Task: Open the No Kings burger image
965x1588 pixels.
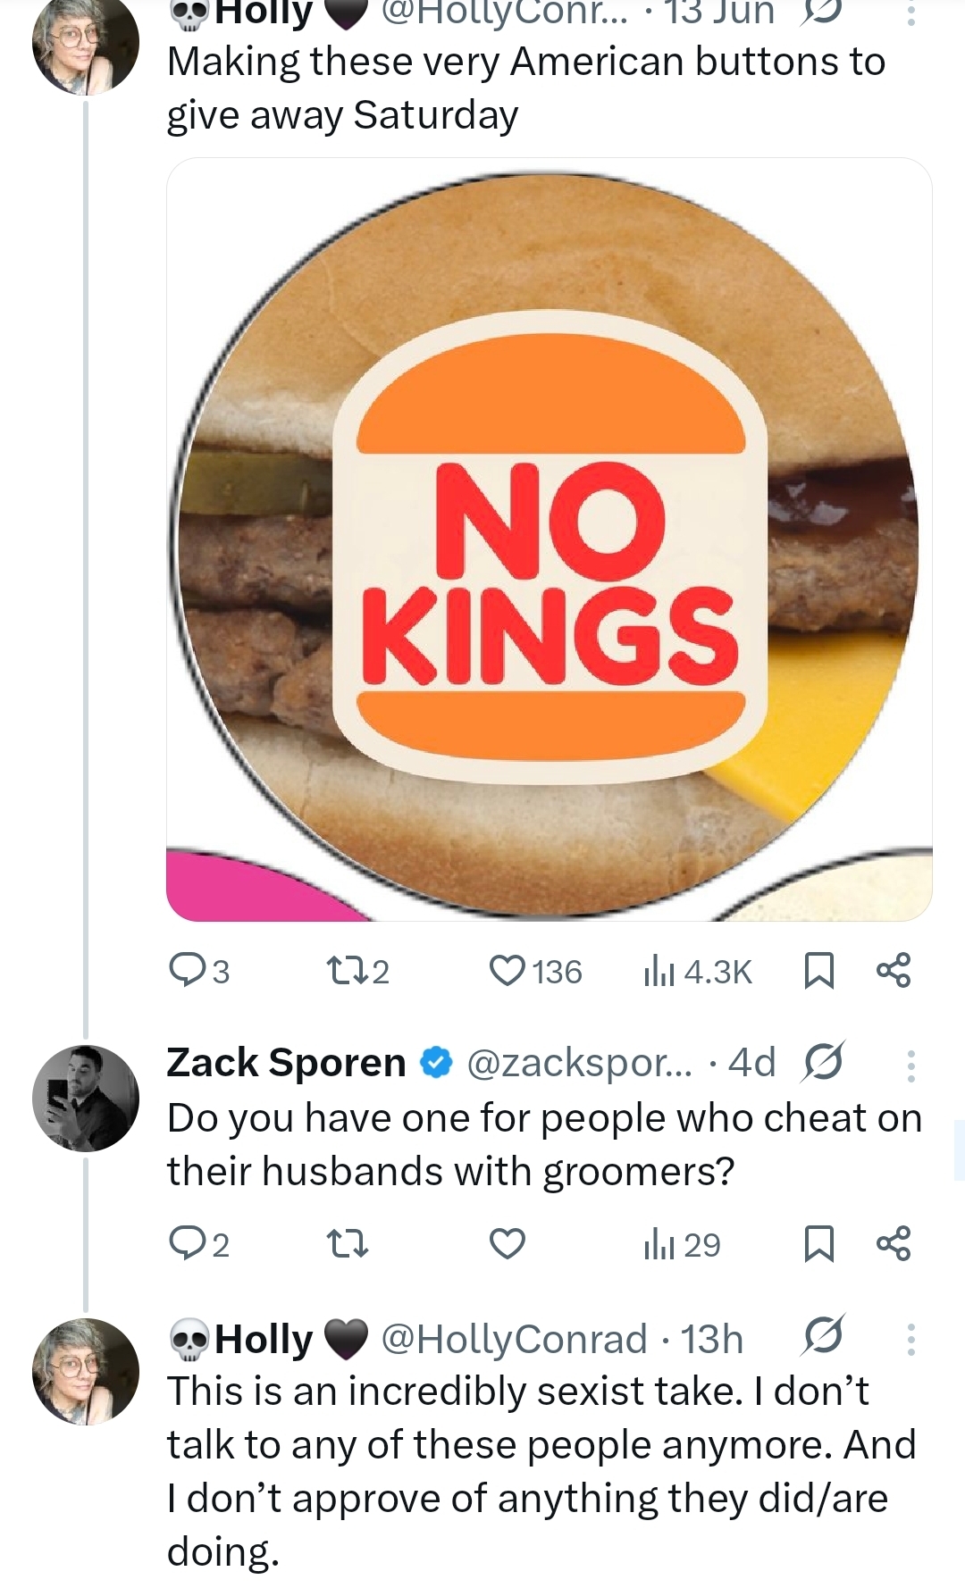Action: (x=550, y=539)
